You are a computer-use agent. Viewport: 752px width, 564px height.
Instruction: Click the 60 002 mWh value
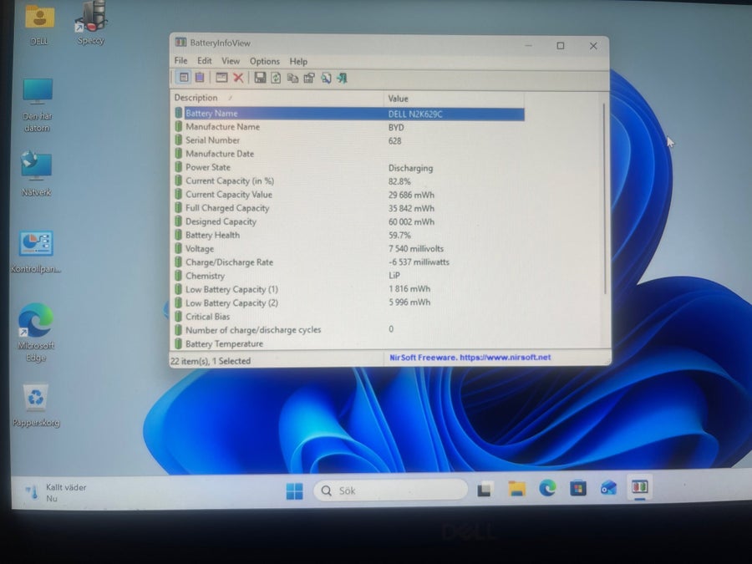click(411, 221)
